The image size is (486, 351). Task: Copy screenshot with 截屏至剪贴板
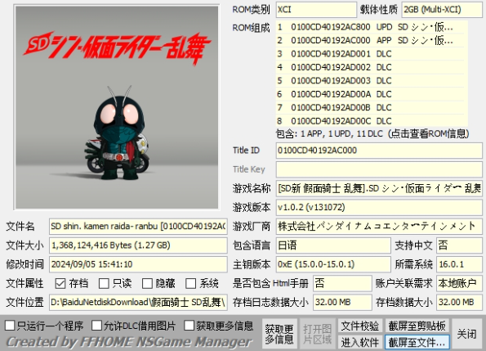417,326
